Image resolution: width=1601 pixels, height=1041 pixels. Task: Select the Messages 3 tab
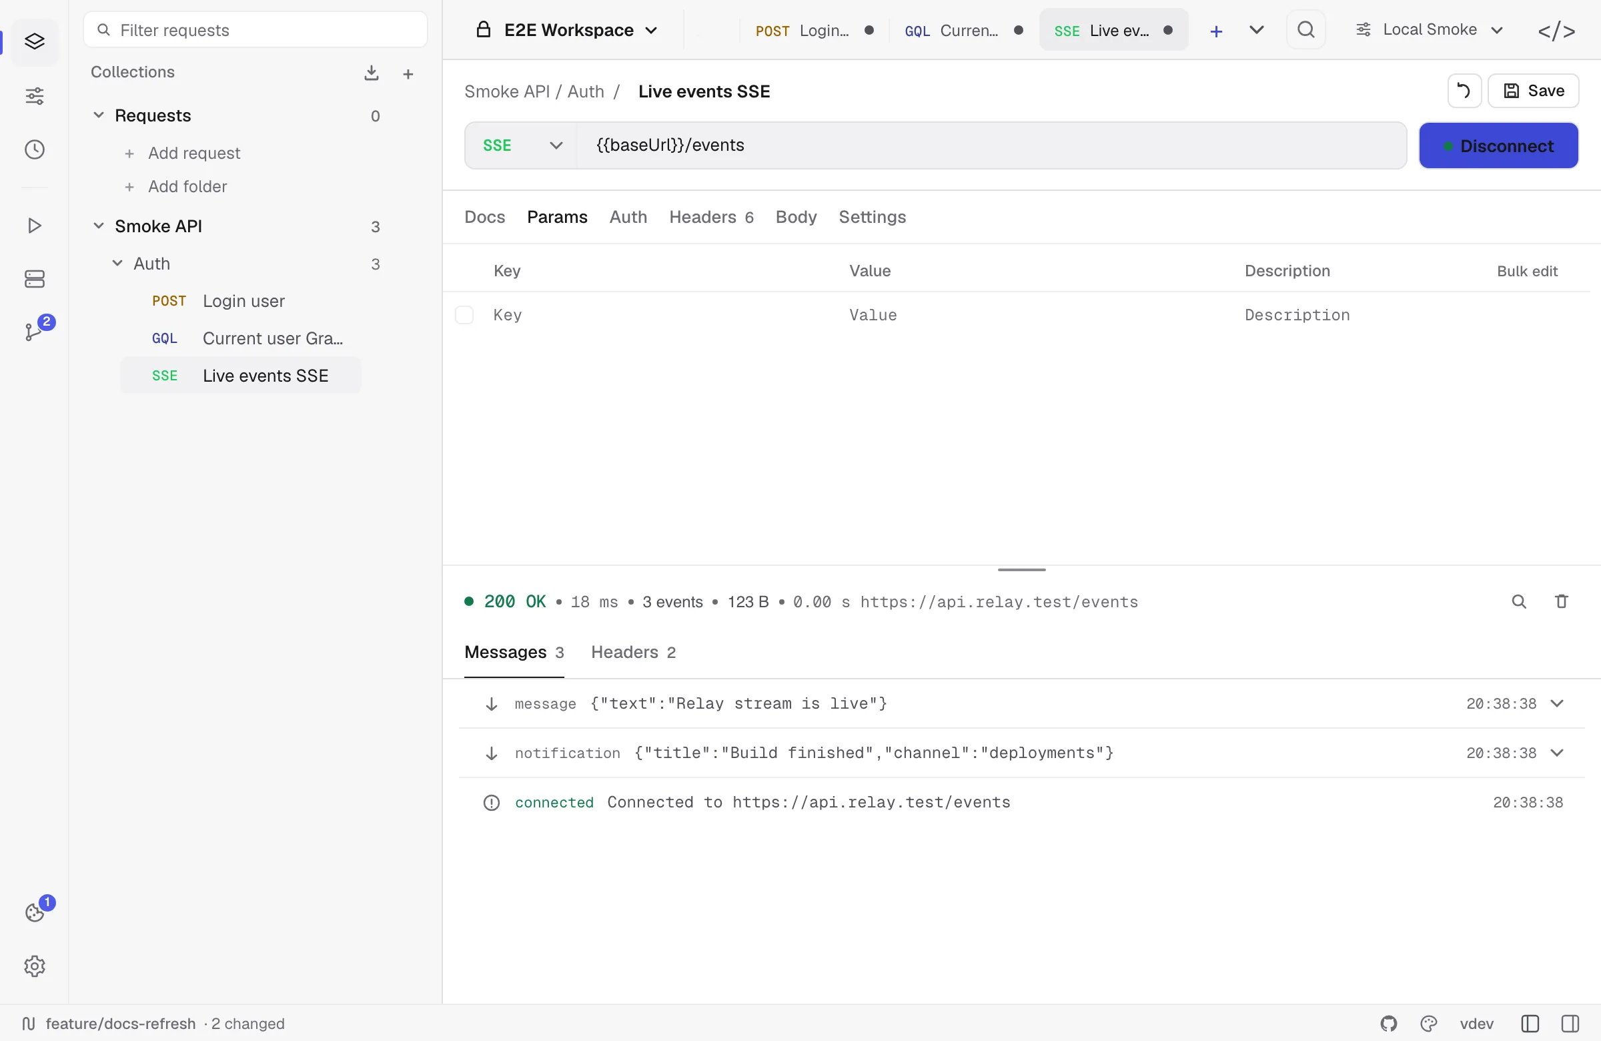coord(514,652)
